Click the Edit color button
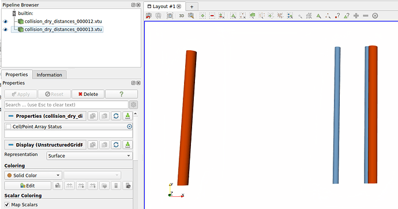398x209 pixels. tap(28, 186)
